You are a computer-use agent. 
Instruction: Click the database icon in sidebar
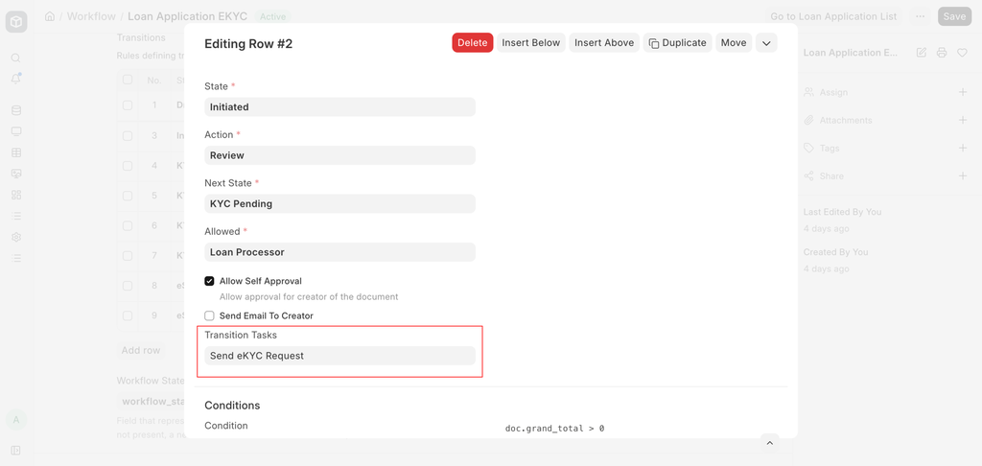pyautogui.click(x=16, y=110)
